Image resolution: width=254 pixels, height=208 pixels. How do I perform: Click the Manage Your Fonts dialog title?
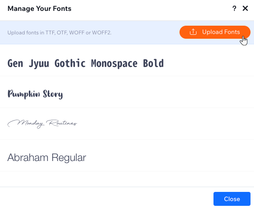click(x=39, y=9)
